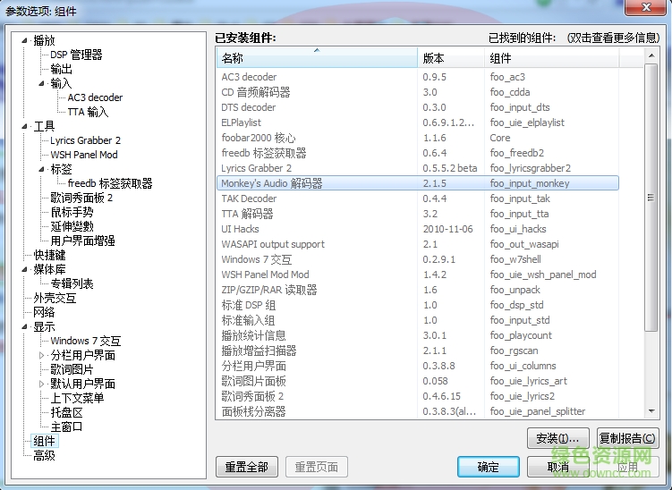
Task: Open freedb 标签获取器 tree item
Action: tap(110, 183)
